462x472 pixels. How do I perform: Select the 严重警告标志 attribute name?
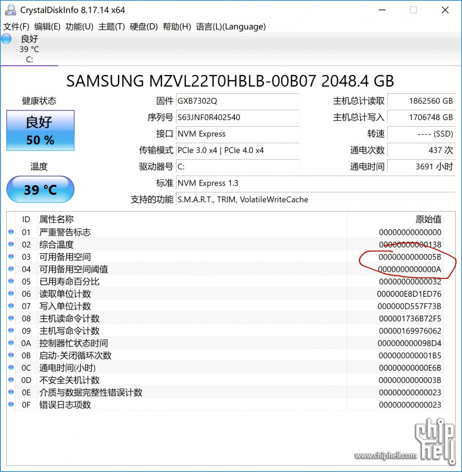point(65,232)
